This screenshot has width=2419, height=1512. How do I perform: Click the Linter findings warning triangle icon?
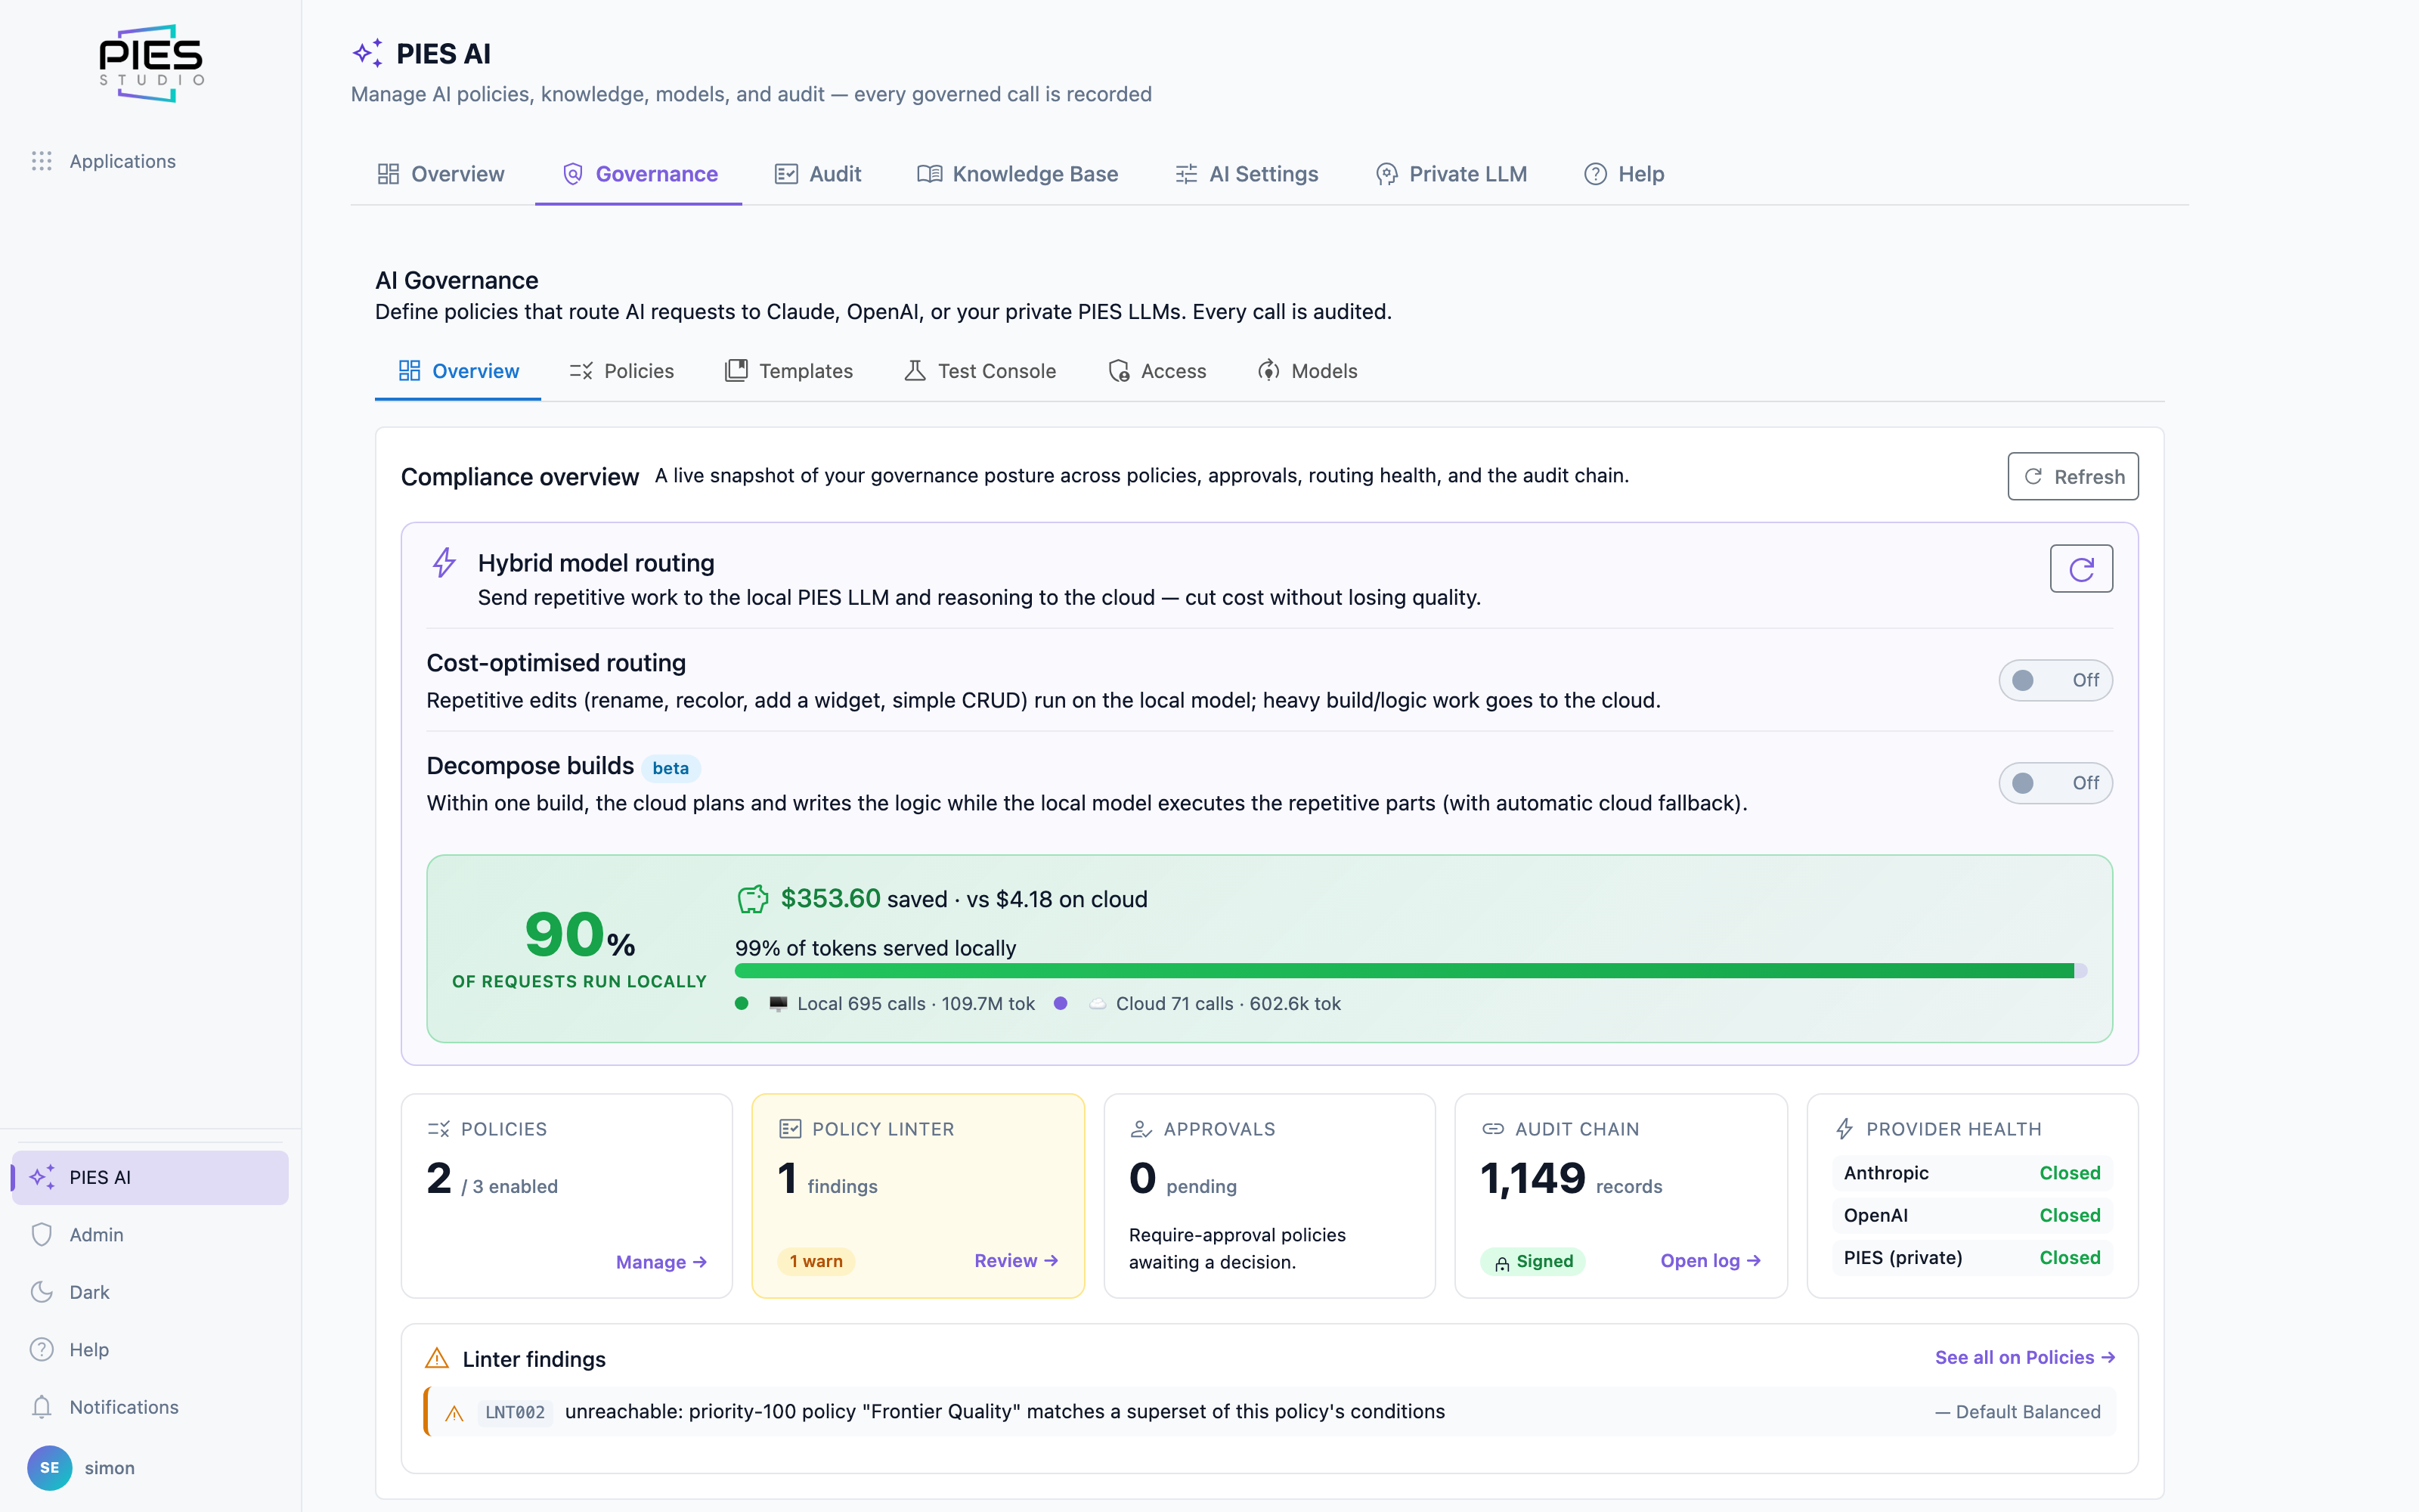[437, 1359]
